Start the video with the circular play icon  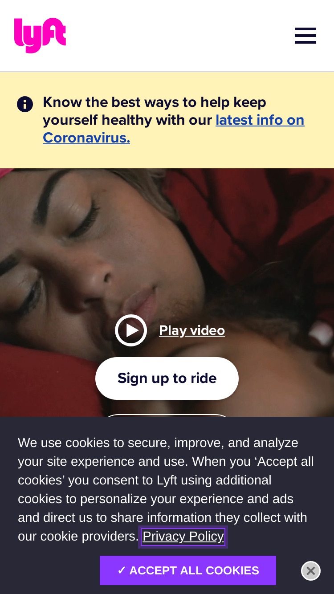131,330
